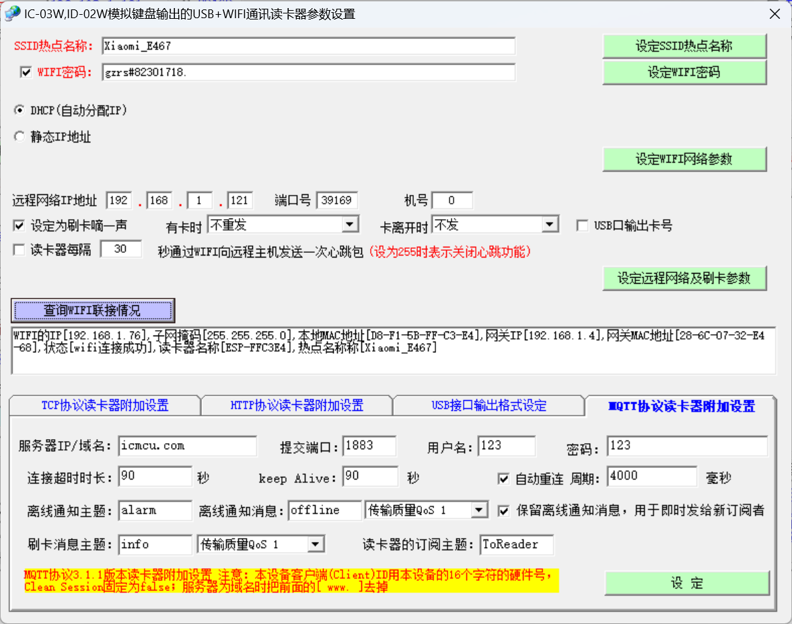The height and width of the screenshot is (624, 792).
Task: Open 刷卡消息主题 QoS dropdown
Action: [x=316, y=544]
